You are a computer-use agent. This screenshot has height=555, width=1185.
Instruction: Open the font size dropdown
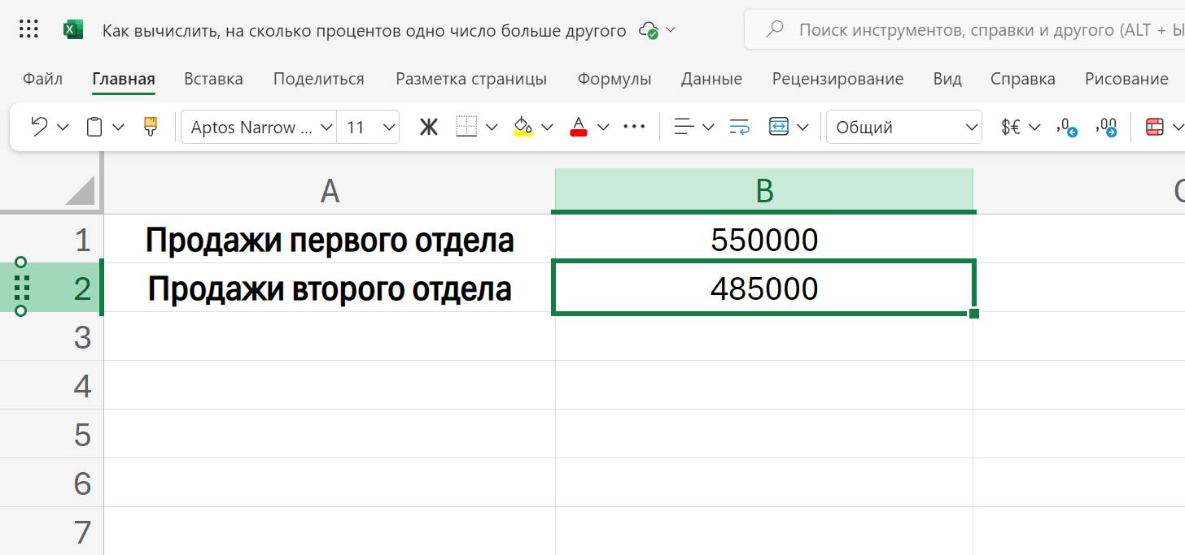pyautogui.click(x=388, y=127)
